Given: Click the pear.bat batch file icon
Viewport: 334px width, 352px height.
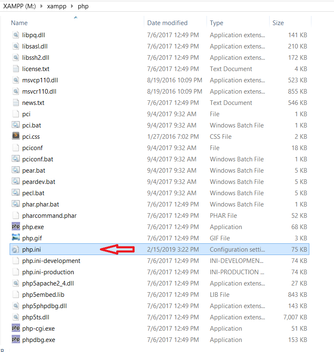Looking at the screenshot, I should coord(16,170).
